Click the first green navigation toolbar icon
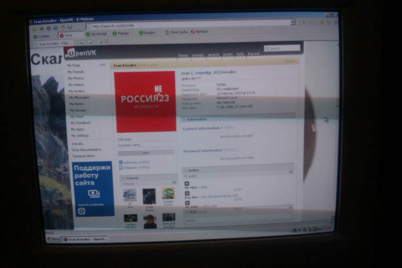402x268 pixels. [x=35, y=29]
